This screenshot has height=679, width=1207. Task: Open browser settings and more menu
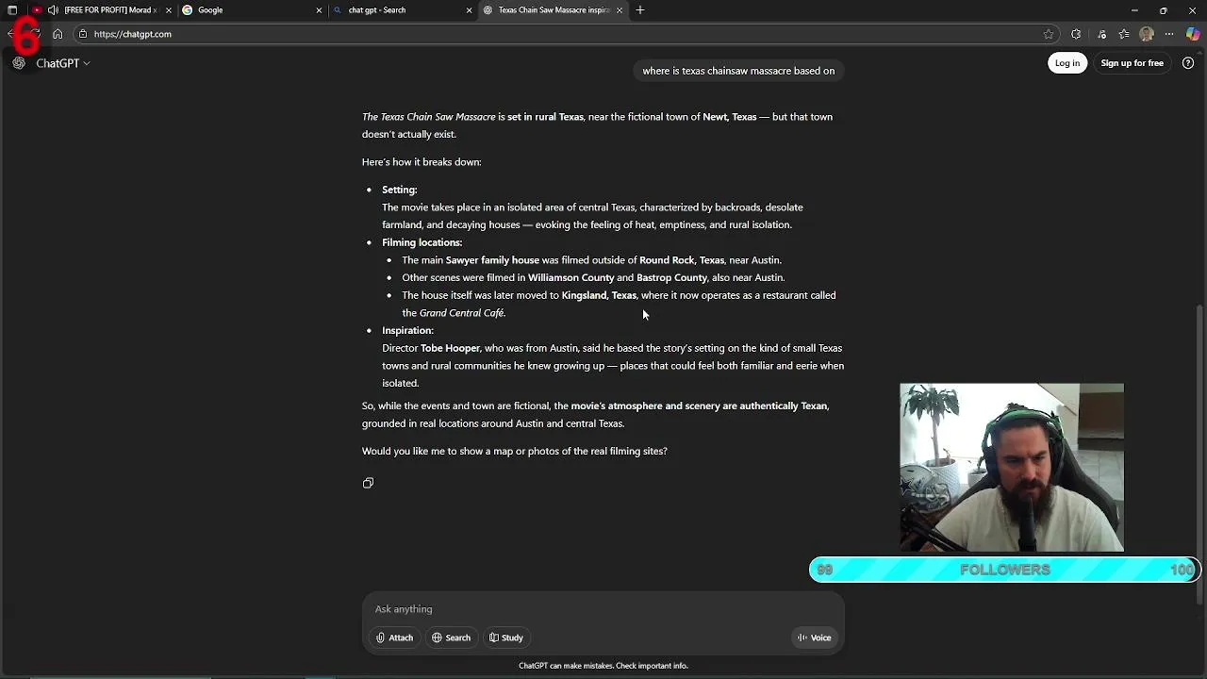point(1169,34)
